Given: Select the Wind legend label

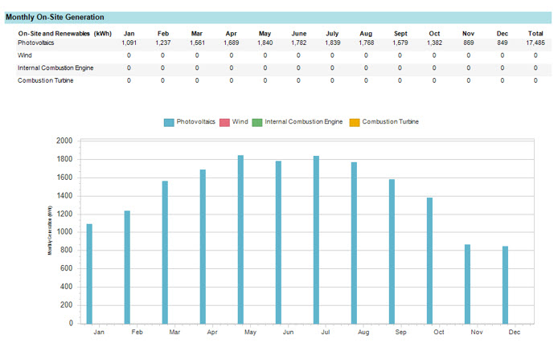Looking at the screenshot, I should pyautogui.click(x=240, y=121).
